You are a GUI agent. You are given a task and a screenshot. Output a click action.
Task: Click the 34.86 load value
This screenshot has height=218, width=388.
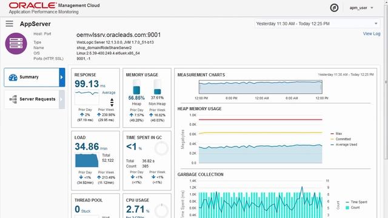87,147
